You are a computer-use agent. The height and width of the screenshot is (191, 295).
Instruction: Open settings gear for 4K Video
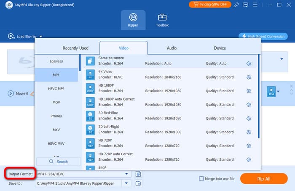(249, 77)
